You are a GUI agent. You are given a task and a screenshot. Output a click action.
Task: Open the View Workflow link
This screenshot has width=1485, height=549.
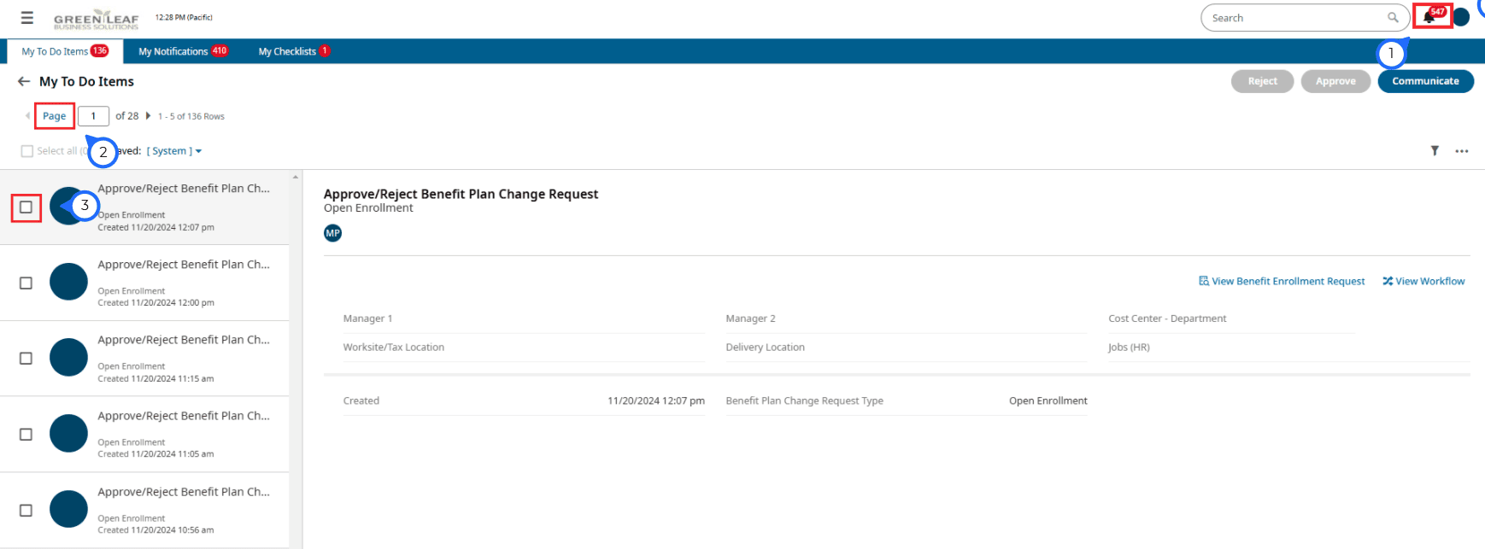tap(1423, 281)
